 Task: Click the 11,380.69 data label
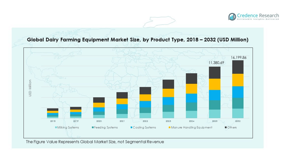tap(214, 63)
